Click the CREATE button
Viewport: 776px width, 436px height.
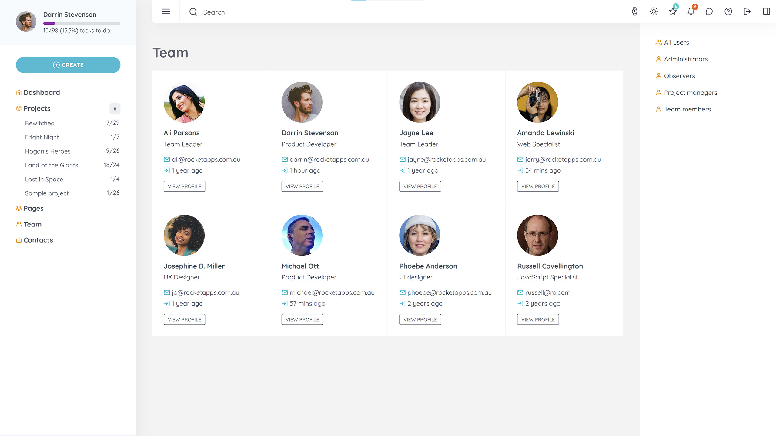pyautogui.click(x=68, y=65)
